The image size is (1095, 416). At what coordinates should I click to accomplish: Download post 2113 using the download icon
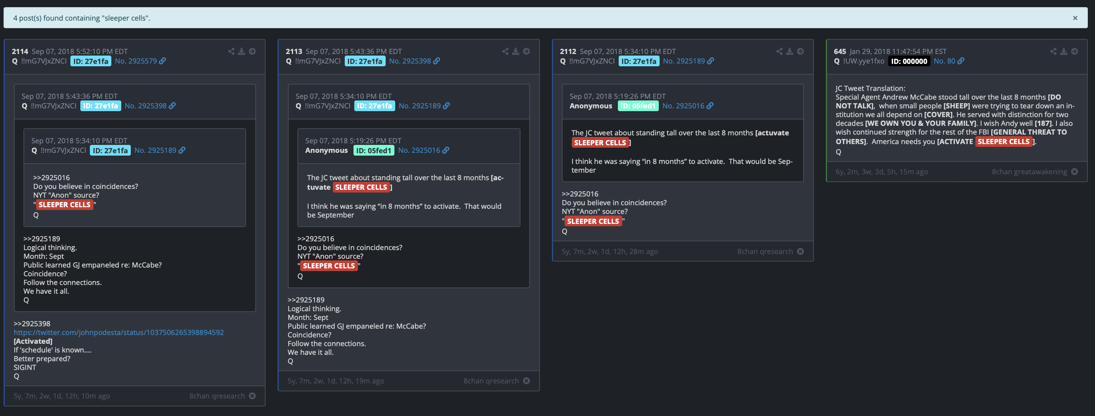516,51
